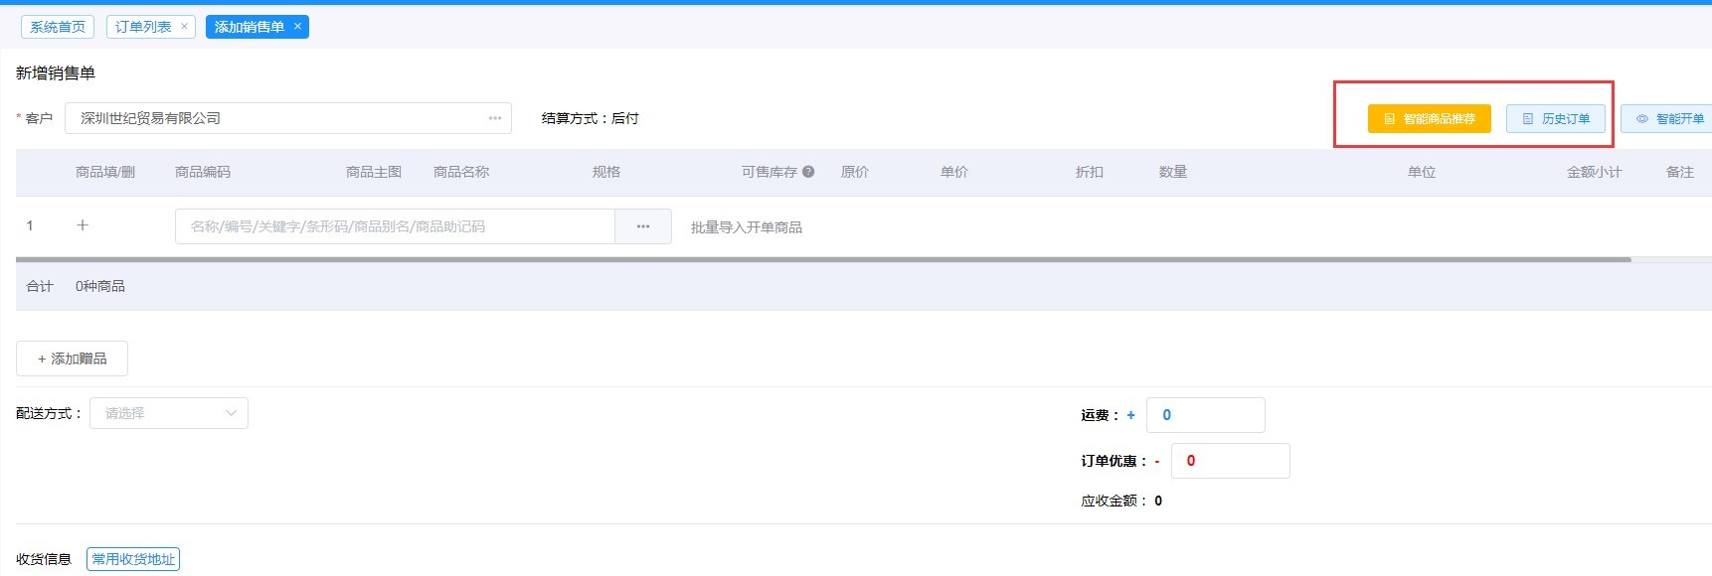The height and width of the screenshot is (576, 1712).
Task: Click the plus icon to add product row
Action: tap(83, 225)
